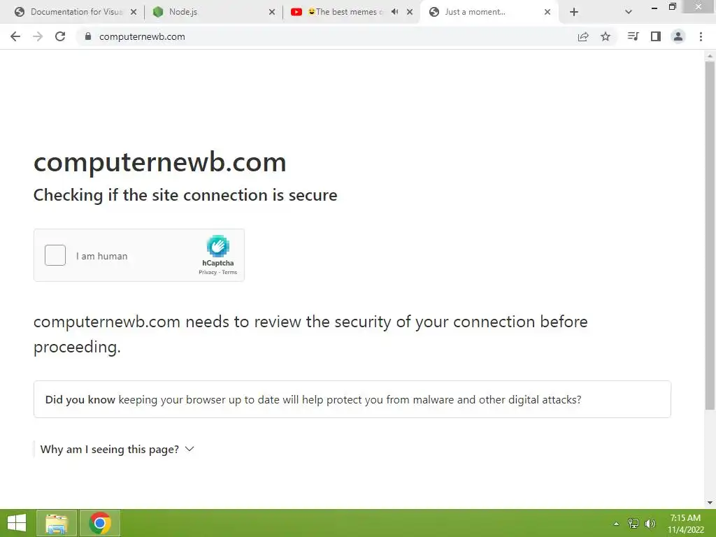Expand "Why am I seeing this page?"
This screenshot has width=716, height=537.
117,450
